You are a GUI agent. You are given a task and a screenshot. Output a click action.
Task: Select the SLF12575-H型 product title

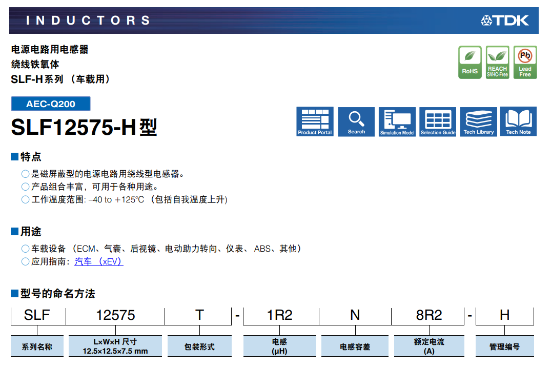(x=84, y=127)
